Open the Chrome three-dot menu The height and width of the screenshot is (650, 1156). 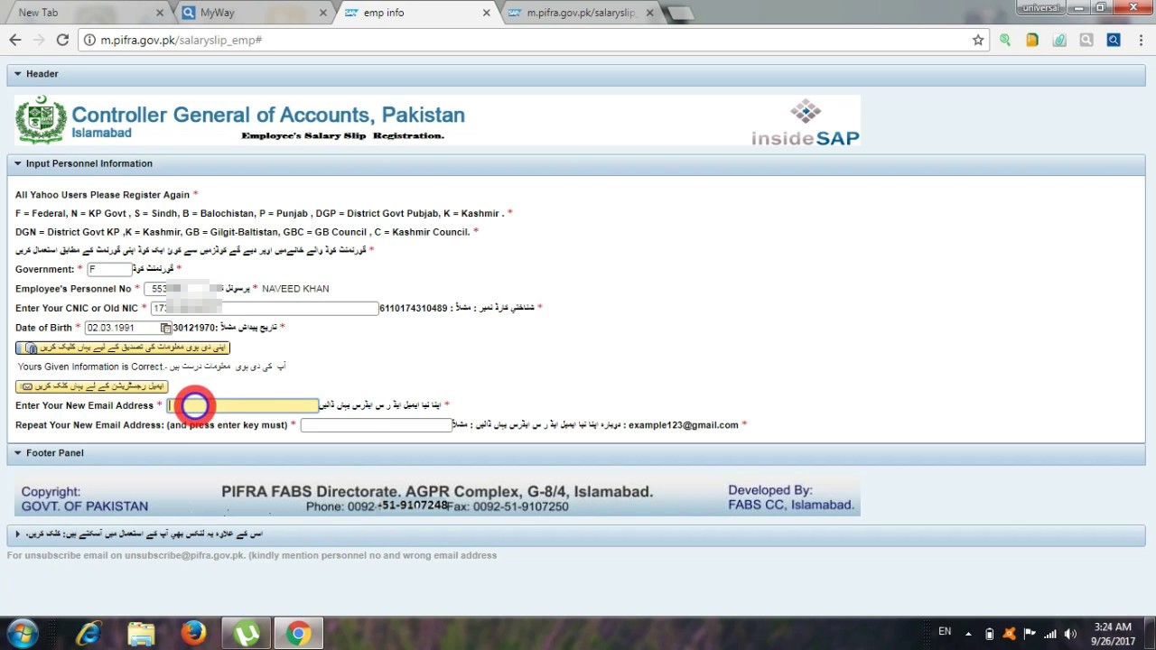click(x=1141, y=41)
